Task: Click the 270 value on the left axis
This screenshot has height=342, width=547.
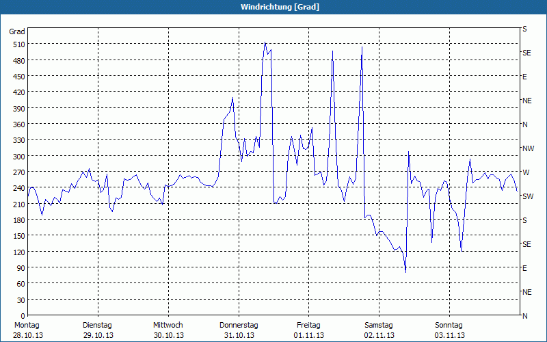Action: 19,172
